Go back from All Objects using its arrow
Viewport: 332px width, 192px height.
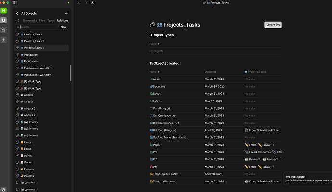[x=17, y=13]
